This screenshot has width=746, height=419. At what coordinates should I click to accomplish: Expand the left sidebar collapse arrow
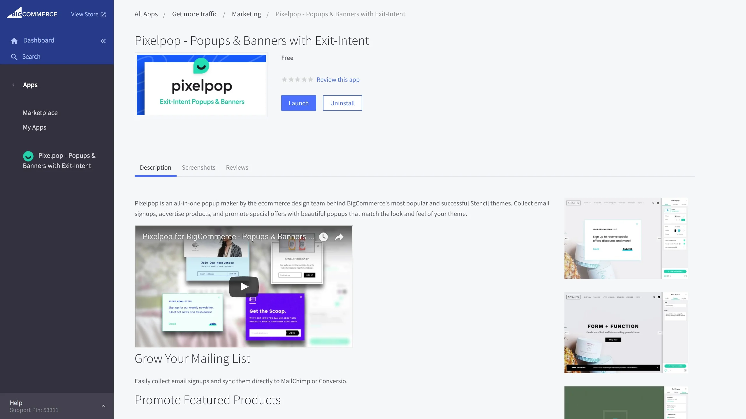point(103,41)
